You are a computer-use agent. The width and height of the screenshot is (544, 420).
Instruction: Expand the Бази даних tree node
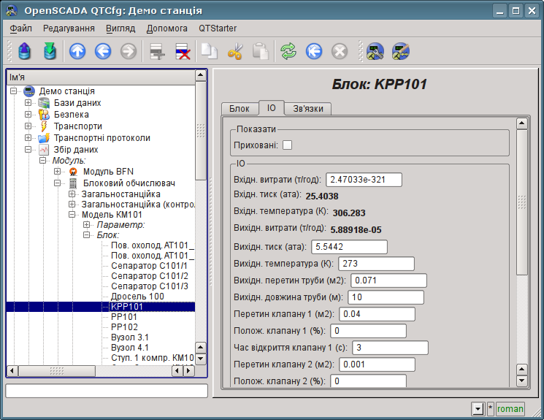pyautogui.click(x=28, y=103)
